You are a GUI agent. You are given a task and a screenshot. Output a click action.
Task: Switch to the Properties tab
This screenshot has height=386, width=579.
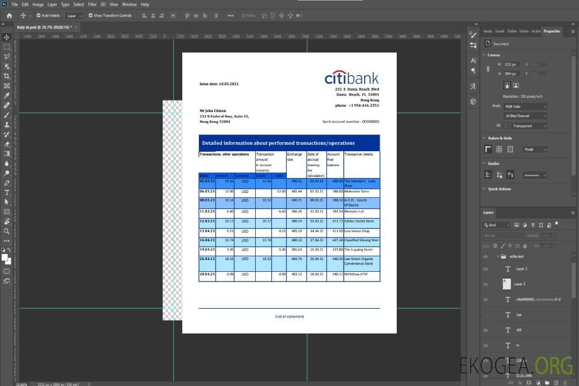pos(552,32)
